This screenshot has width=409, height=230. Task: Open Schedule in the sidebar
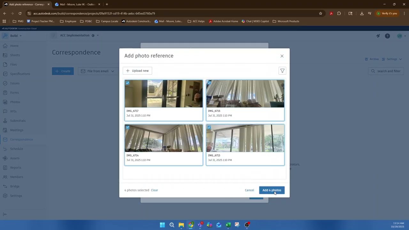coord(16,149)
